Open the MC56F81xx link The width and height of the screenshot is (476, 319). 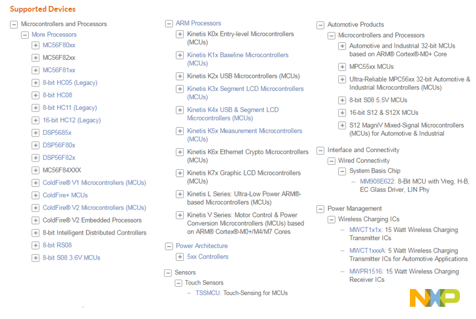(59, 70)
